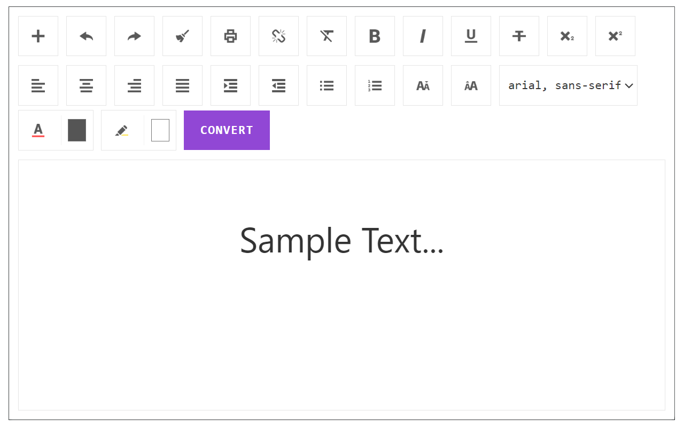Center align the text

click(x=86, y=85)
